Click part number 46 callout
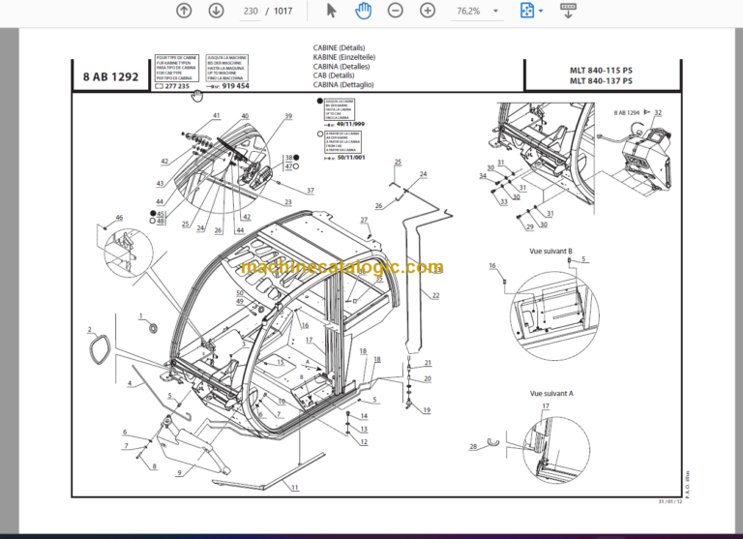 [x=119, y=218]
